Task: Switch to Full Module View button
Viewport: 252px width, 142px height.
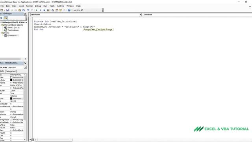Action: (x=33, y=140)
